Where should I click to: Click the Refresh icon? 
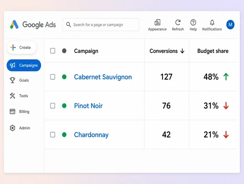coord(178,22)
